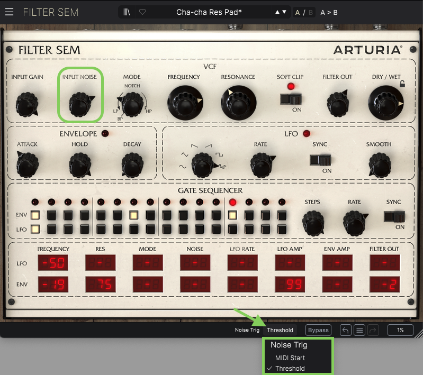The height and width of the screenshot is (375, 423).
Task: Click the Envelope Attack knob
Action: pos(27,165)
